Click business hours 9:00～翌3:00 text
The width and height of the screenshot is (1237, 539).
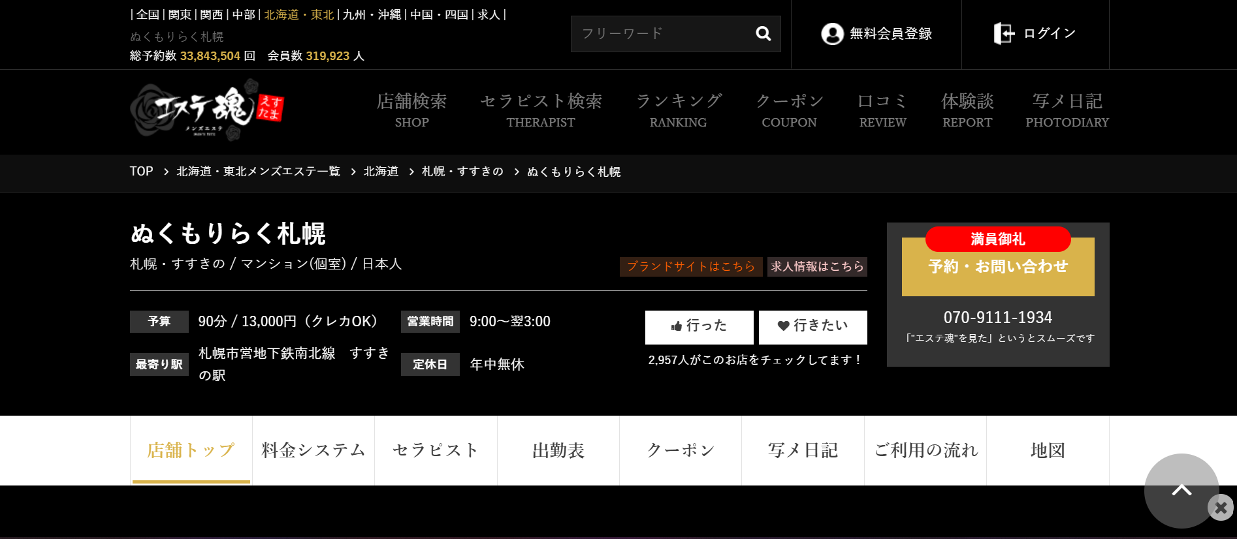tap(510, 322)
